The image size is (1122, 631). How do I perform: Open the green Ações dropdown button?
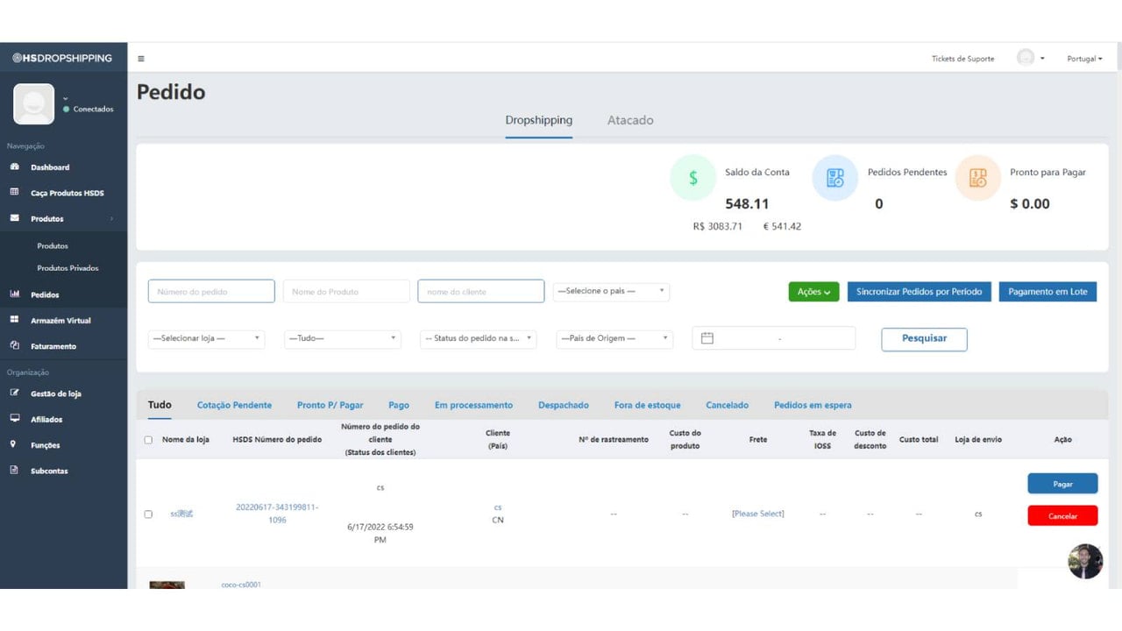(x=814, y=292)
